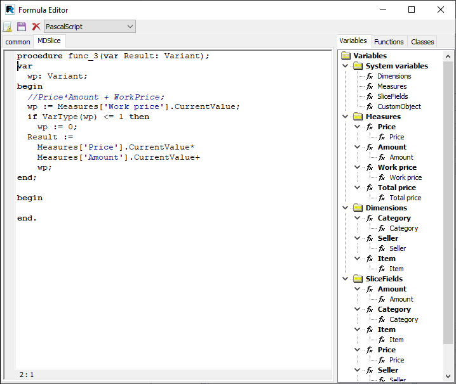The width and height of the screenshot is (456, 384).
Task: Click the syntax check script icon
Action: pyautogui.click(x=8, y=27)
